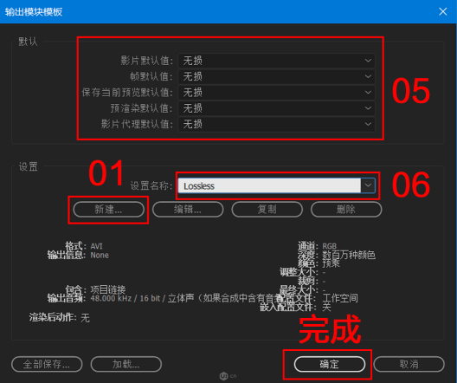Click the chevron arrow of 影片默认值
Image resolution: width=457 pixels, height=383 pixels.
click(368, 61)
